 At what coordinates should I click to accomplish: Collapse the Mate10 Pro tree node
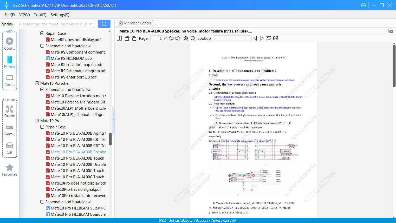pos(37,121)
